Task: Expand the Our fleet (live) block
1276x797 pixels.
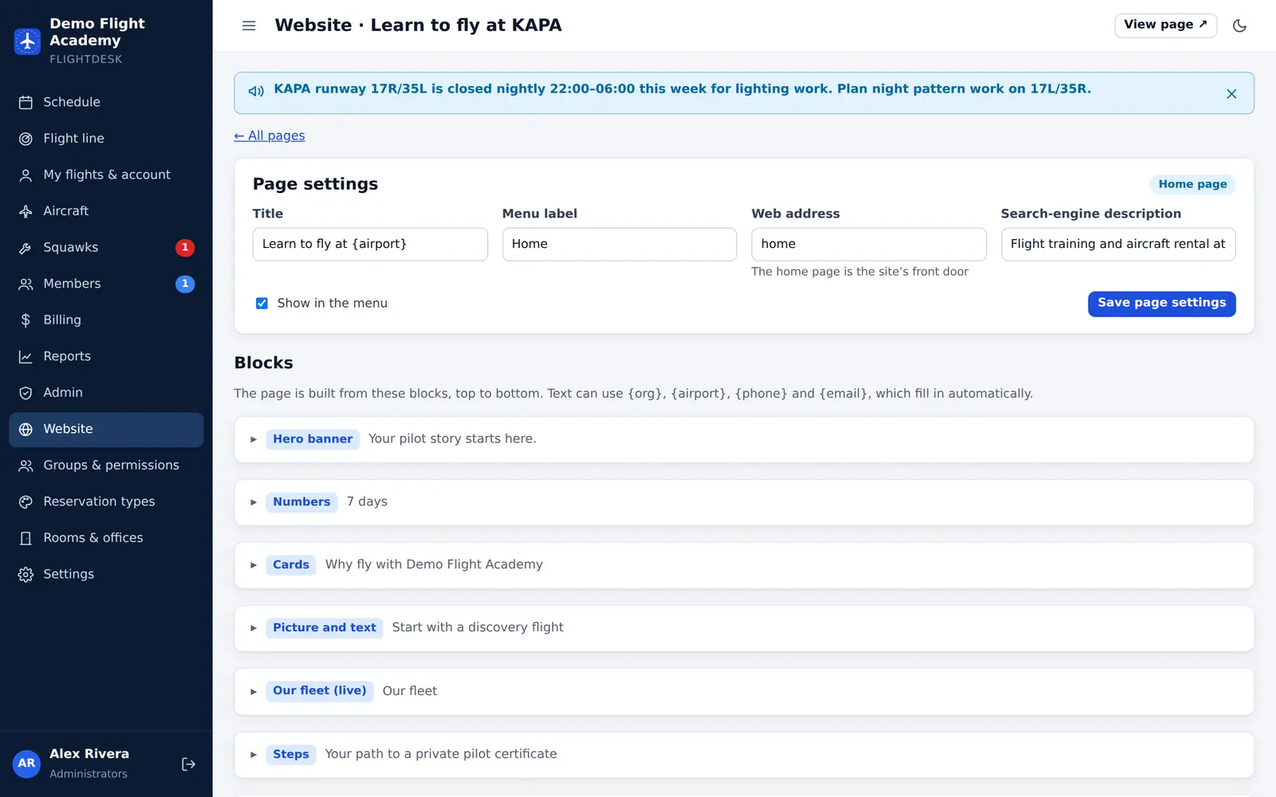Action: click(254, 691)
